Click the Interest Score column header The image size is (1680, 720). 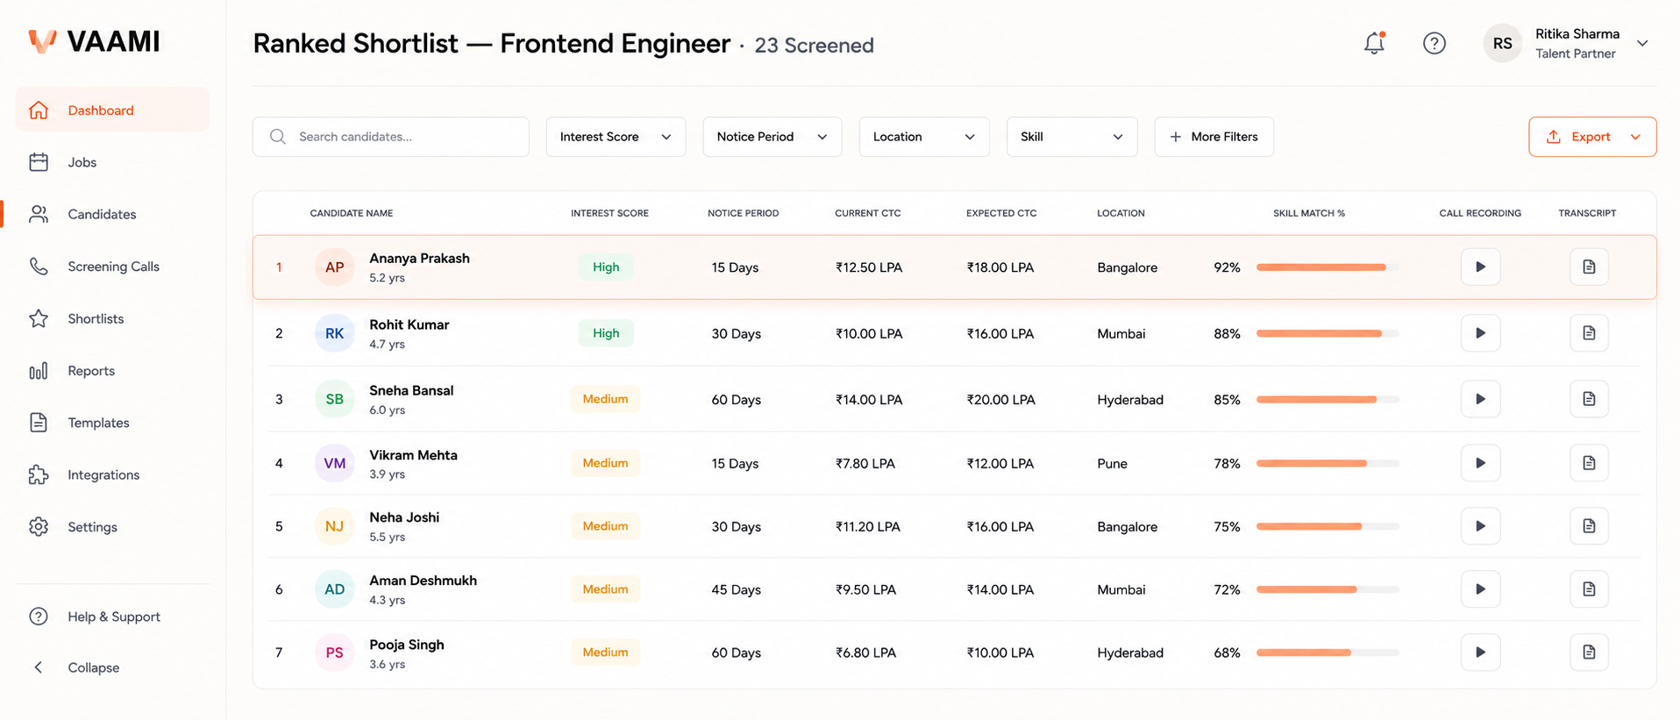609,213
